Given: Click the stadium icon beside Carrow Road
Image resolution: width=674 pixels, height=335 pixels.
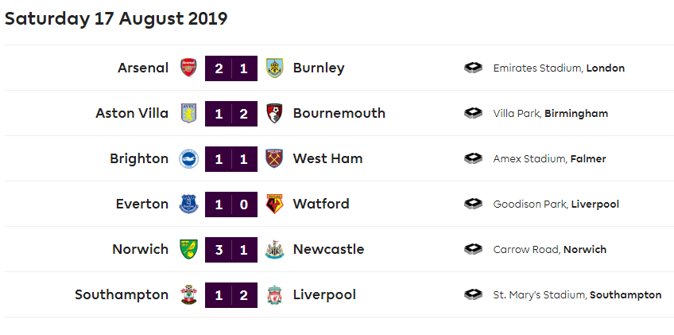Looking at the screenshot, I should (473, 249).
